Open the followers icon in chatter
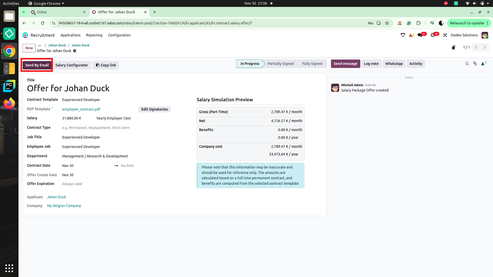Viewport: 493px width, 277px height. coord(483,64)
